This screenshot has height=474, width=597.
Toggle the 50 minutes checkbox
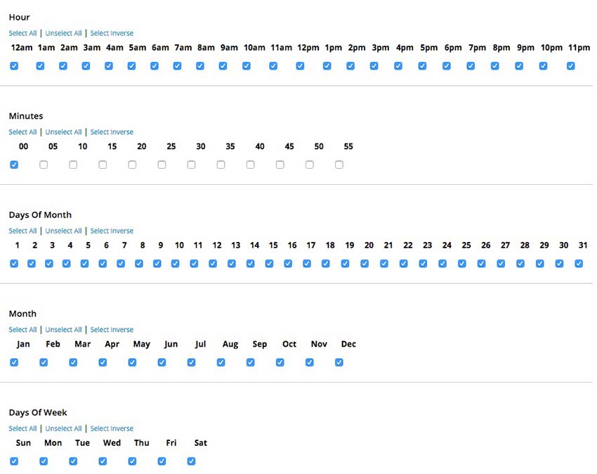tap(310, 165)
